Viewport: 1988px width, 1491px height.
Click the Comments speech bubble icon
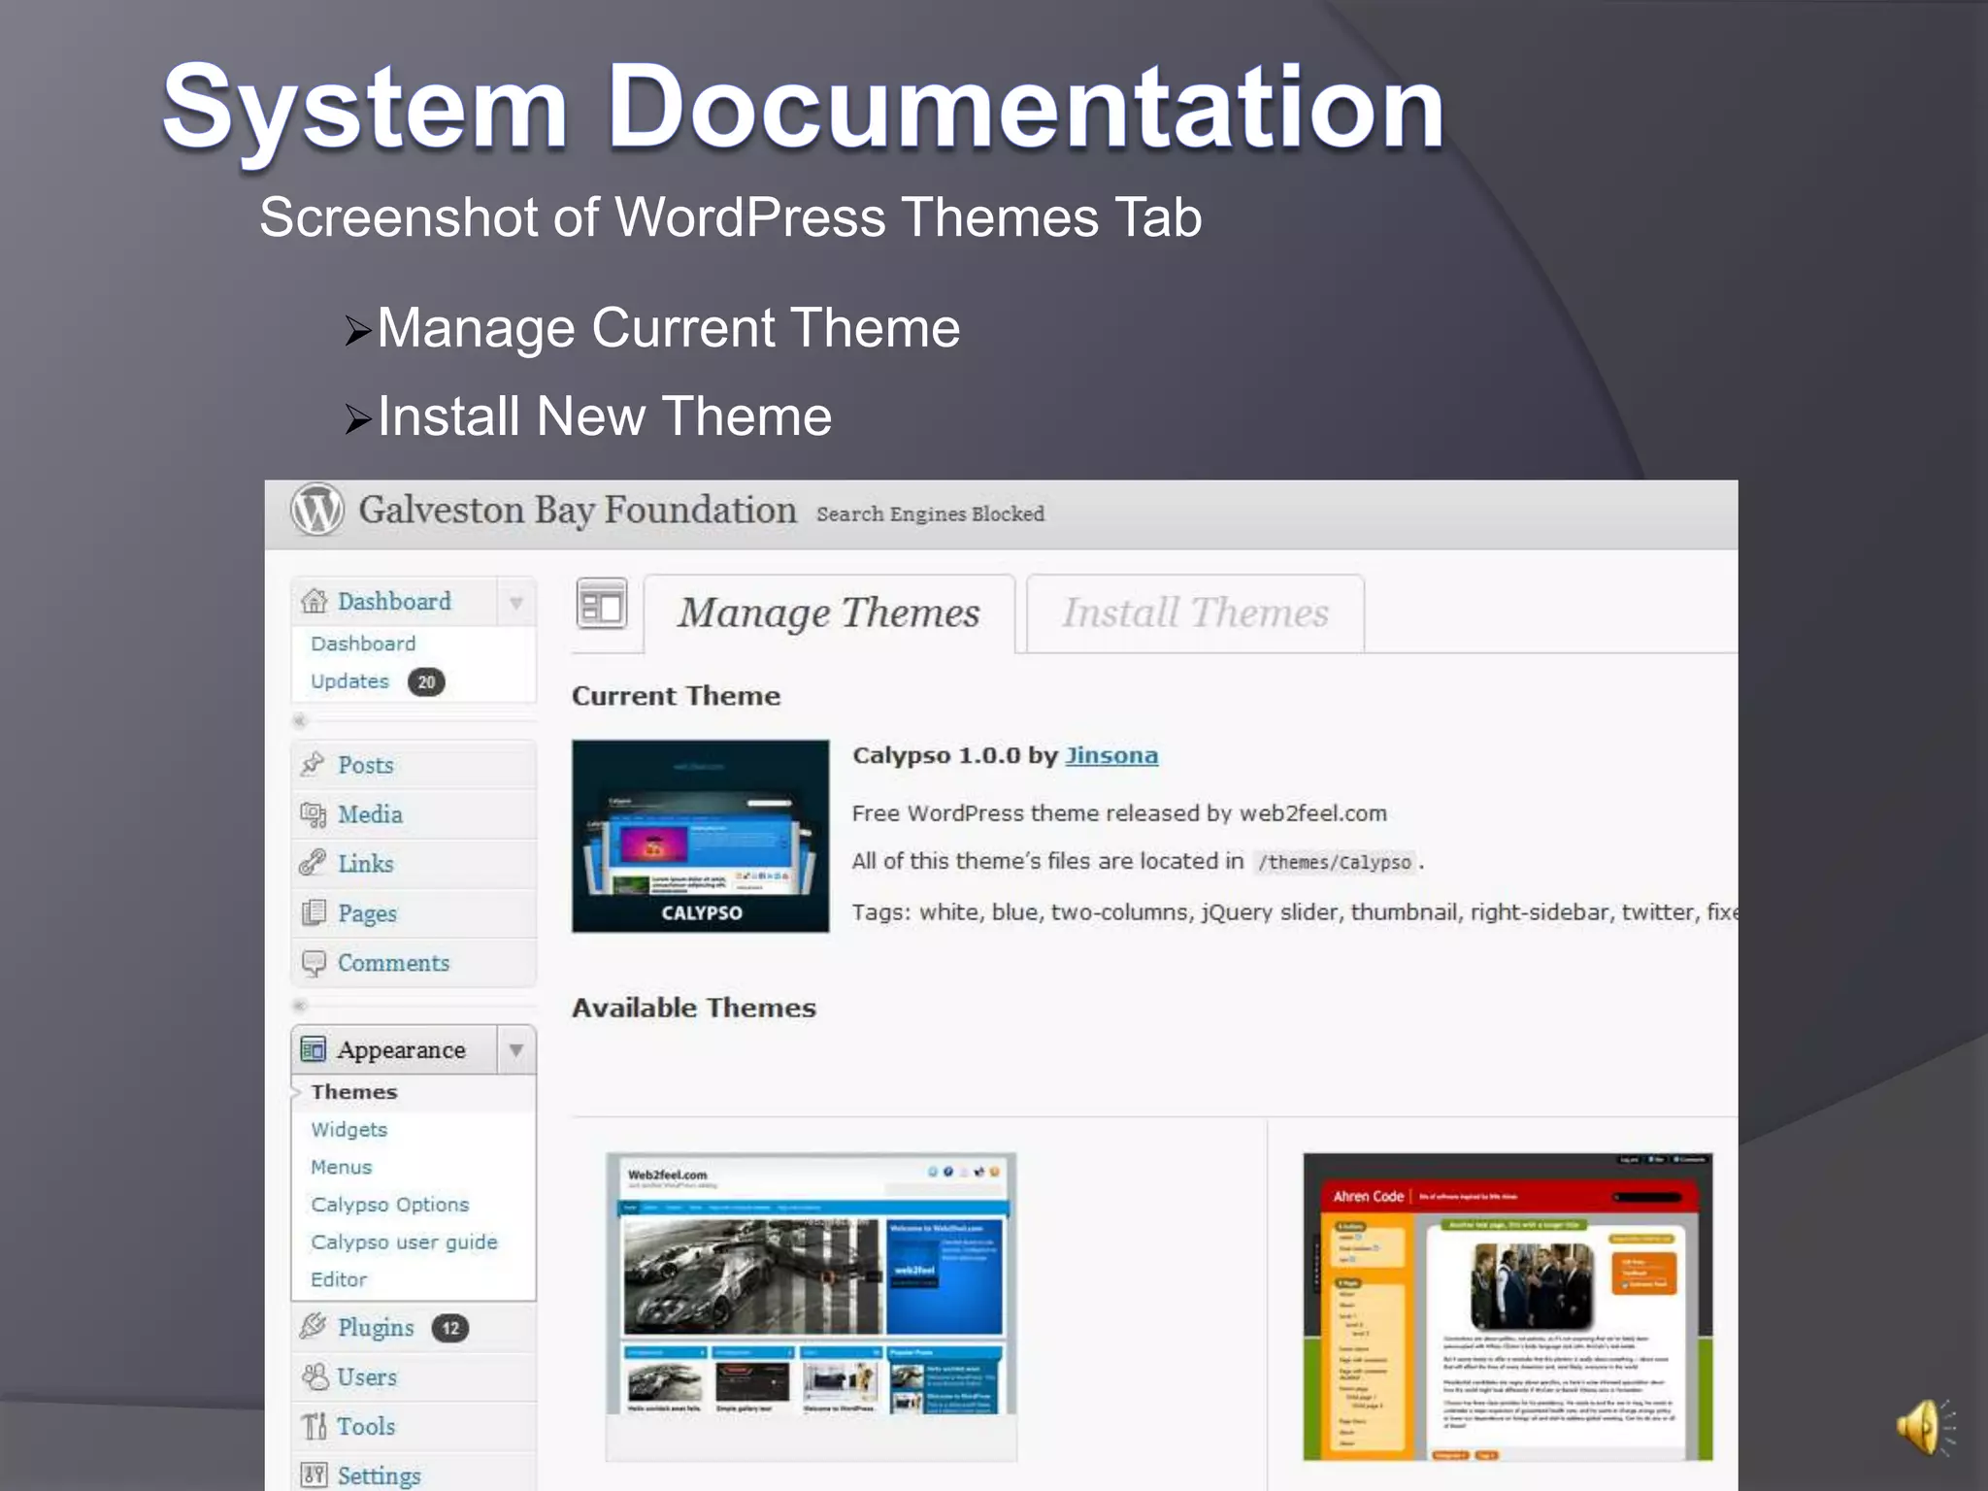click(313, 962)
